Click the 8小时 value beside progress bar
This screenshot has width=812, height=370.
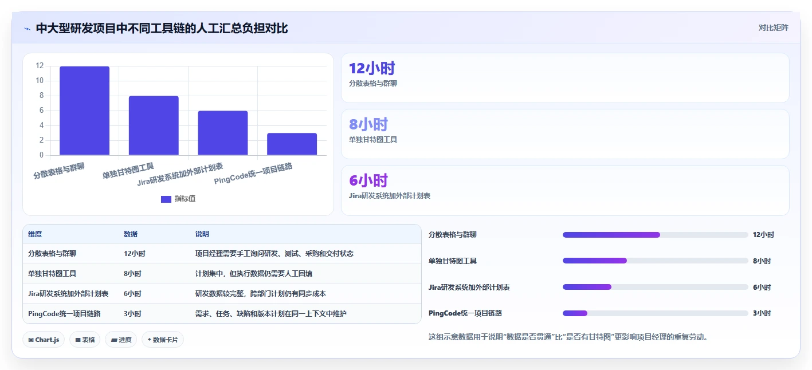tap(762, 261)
